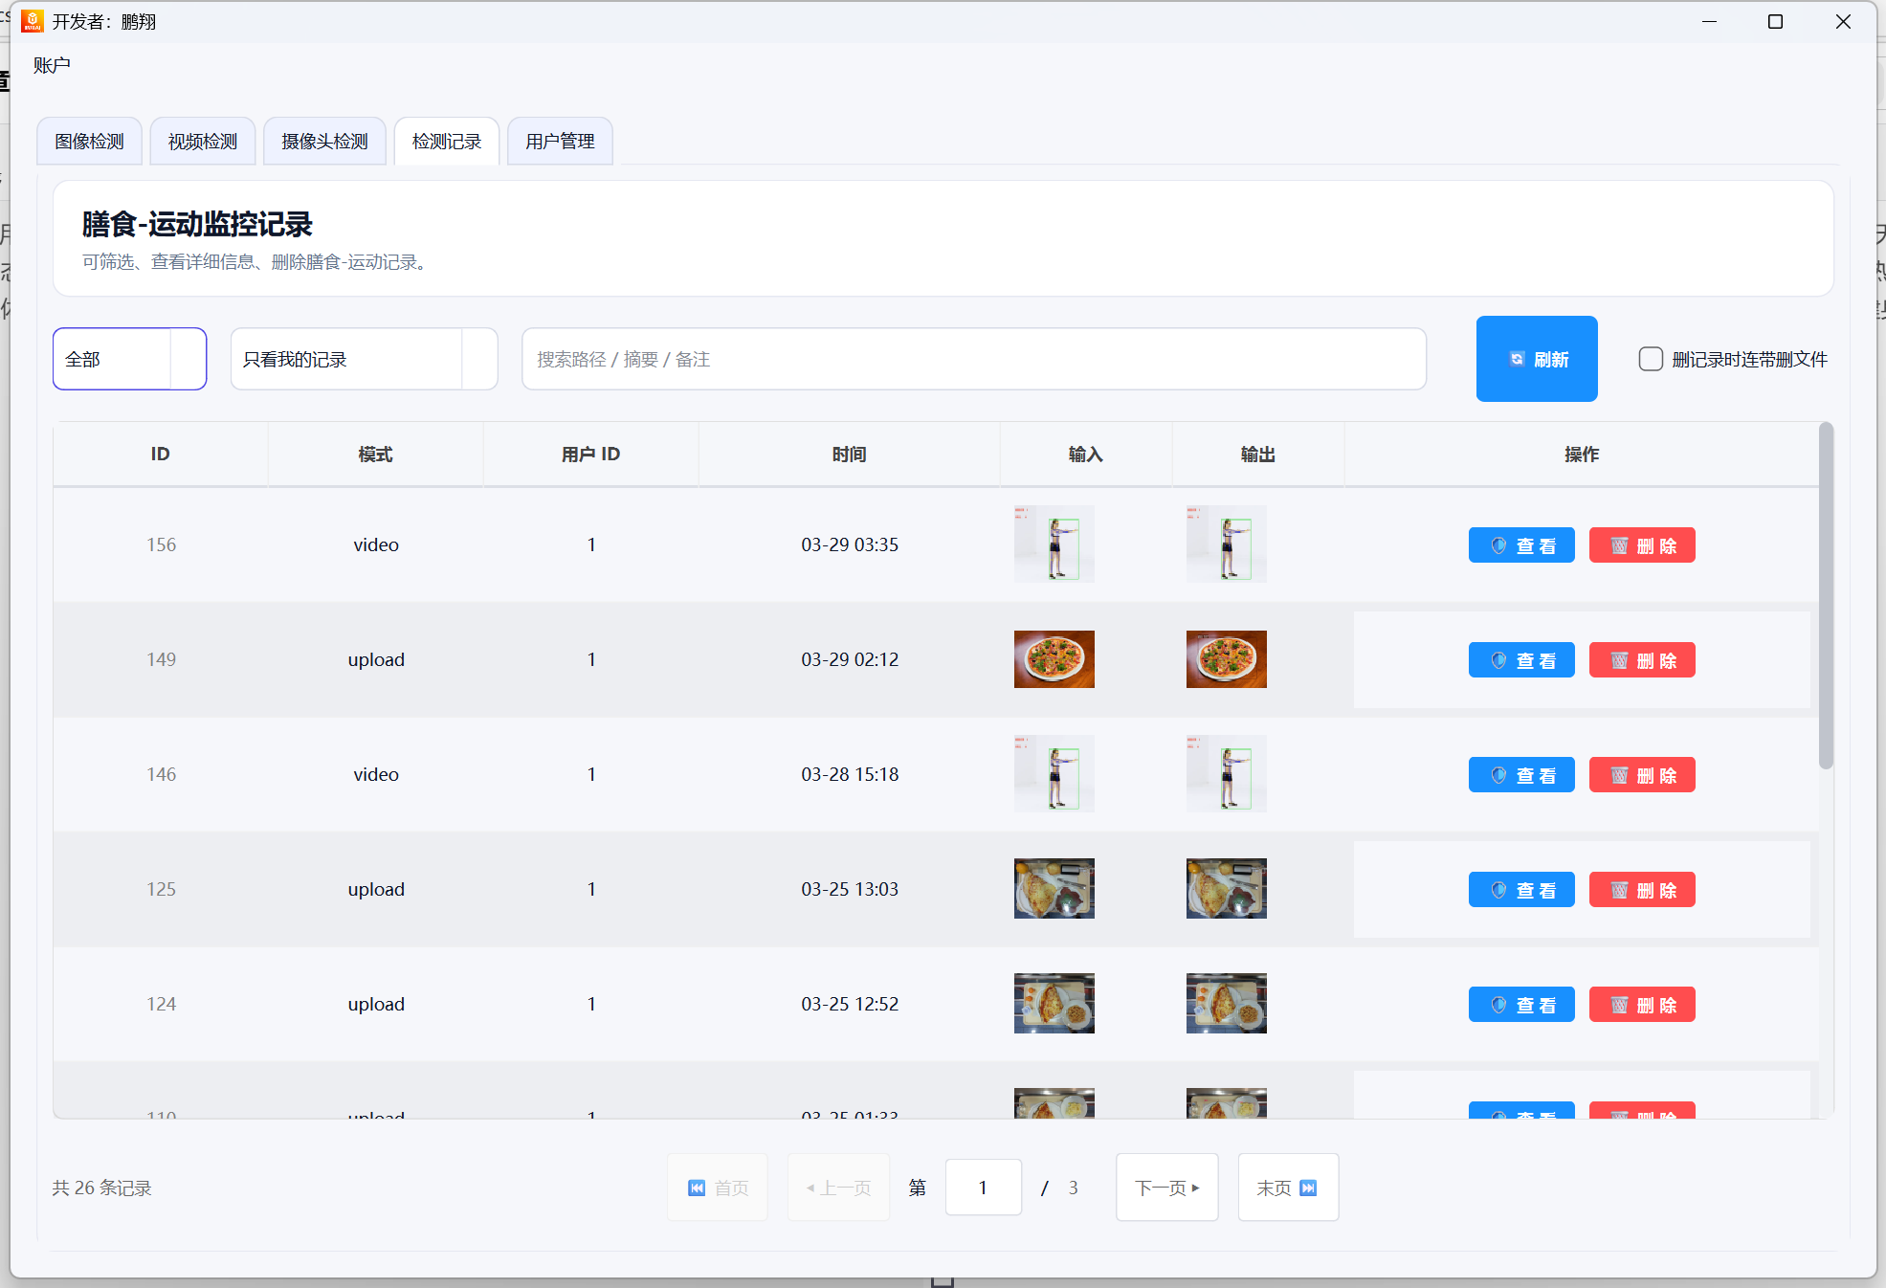
Task: Click the refresh icon in 刷新 button
Action: (x=1517, y=359)
